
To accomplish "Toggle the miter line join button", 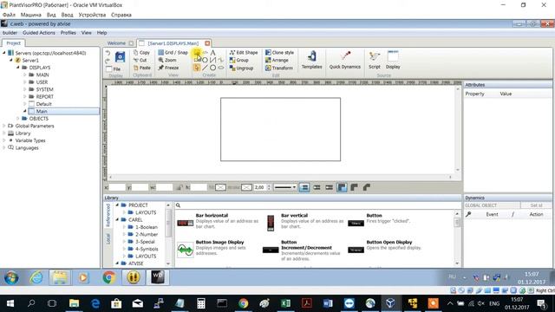I will [342, 187].
